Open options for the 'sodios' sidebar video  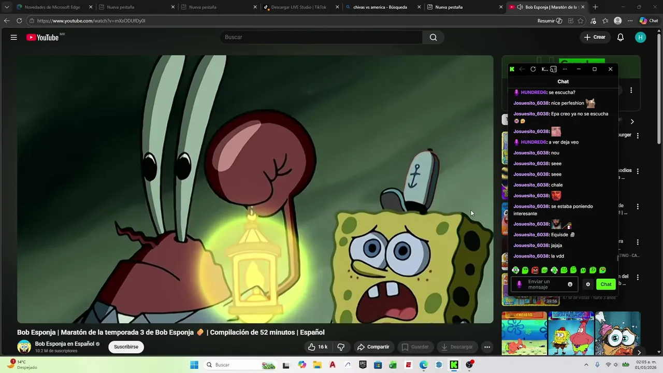[638, 171]
